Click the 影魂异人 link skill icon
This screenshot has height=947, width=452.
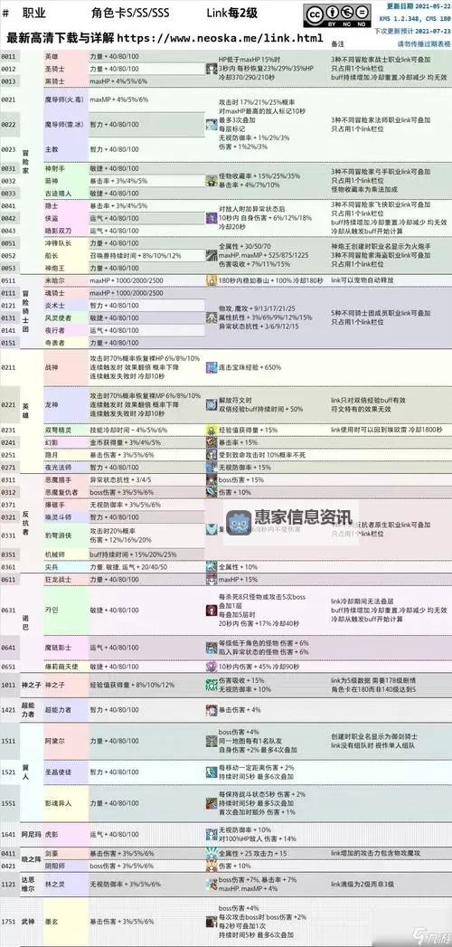tap(212, 803)
